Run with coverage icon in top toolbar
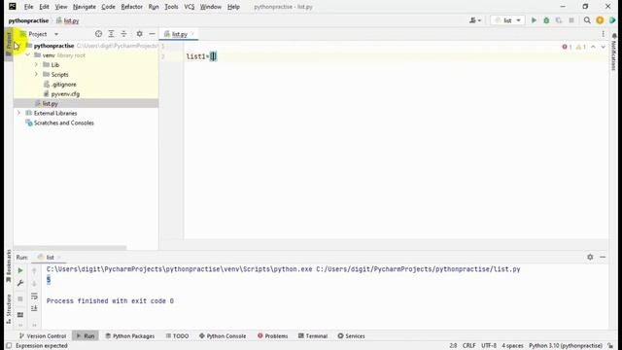This screenshot has height=350, width=622. (559, 20)
